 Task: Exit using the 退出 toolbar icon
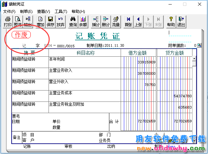181,21
